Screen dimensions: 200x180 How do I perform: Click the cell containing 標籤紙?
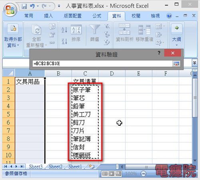[85, 155]
